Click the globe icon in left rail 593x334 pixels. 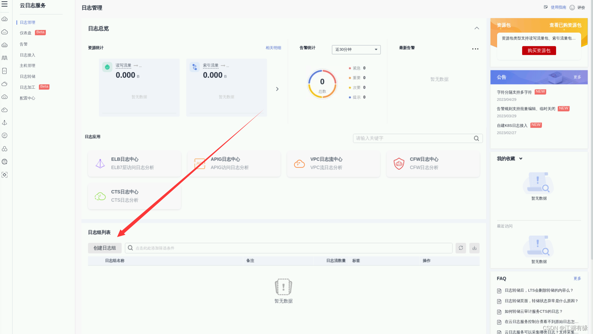pyautogui.click(x=5, y=162)
